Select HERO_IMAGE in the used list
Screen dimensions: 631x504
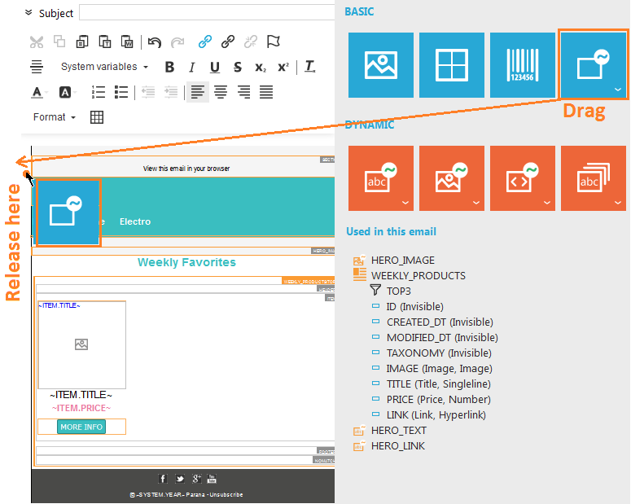[402, 260]
